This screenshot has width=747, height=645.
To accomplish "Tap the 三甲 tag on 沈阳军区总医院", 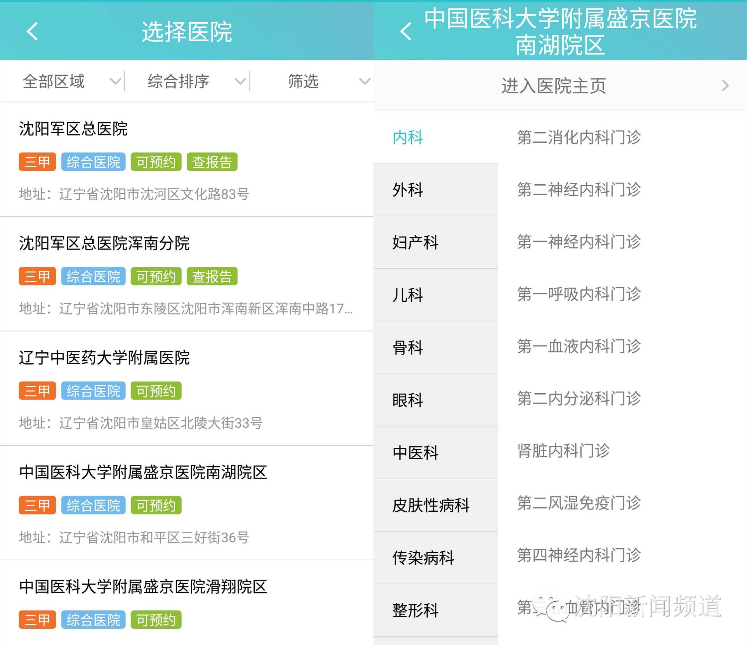I will (x=36, y=162).
